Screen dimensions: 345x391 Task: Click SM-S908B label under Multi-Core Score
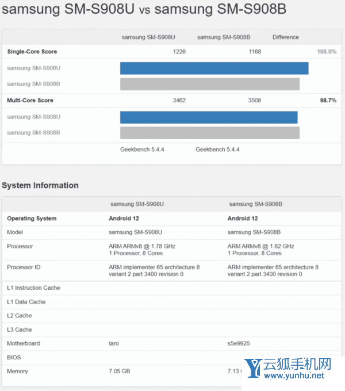[x=33, y=132]
